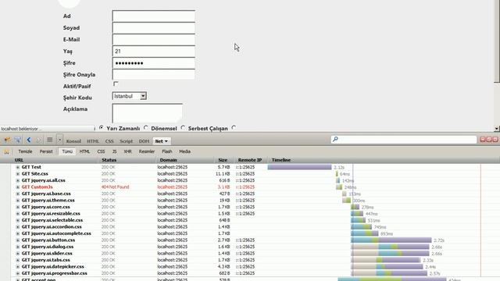
Task: Expand the GET jquery.ui.all.css request
Action: [x=18, y=180]
